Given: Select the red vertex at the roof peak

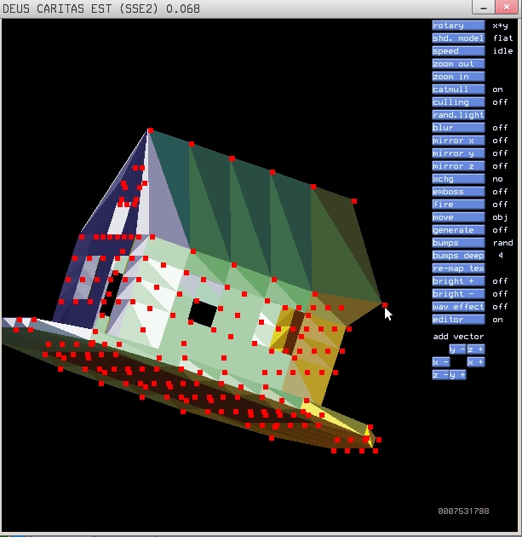Looking at the screenshot, I should pos(150,130).
